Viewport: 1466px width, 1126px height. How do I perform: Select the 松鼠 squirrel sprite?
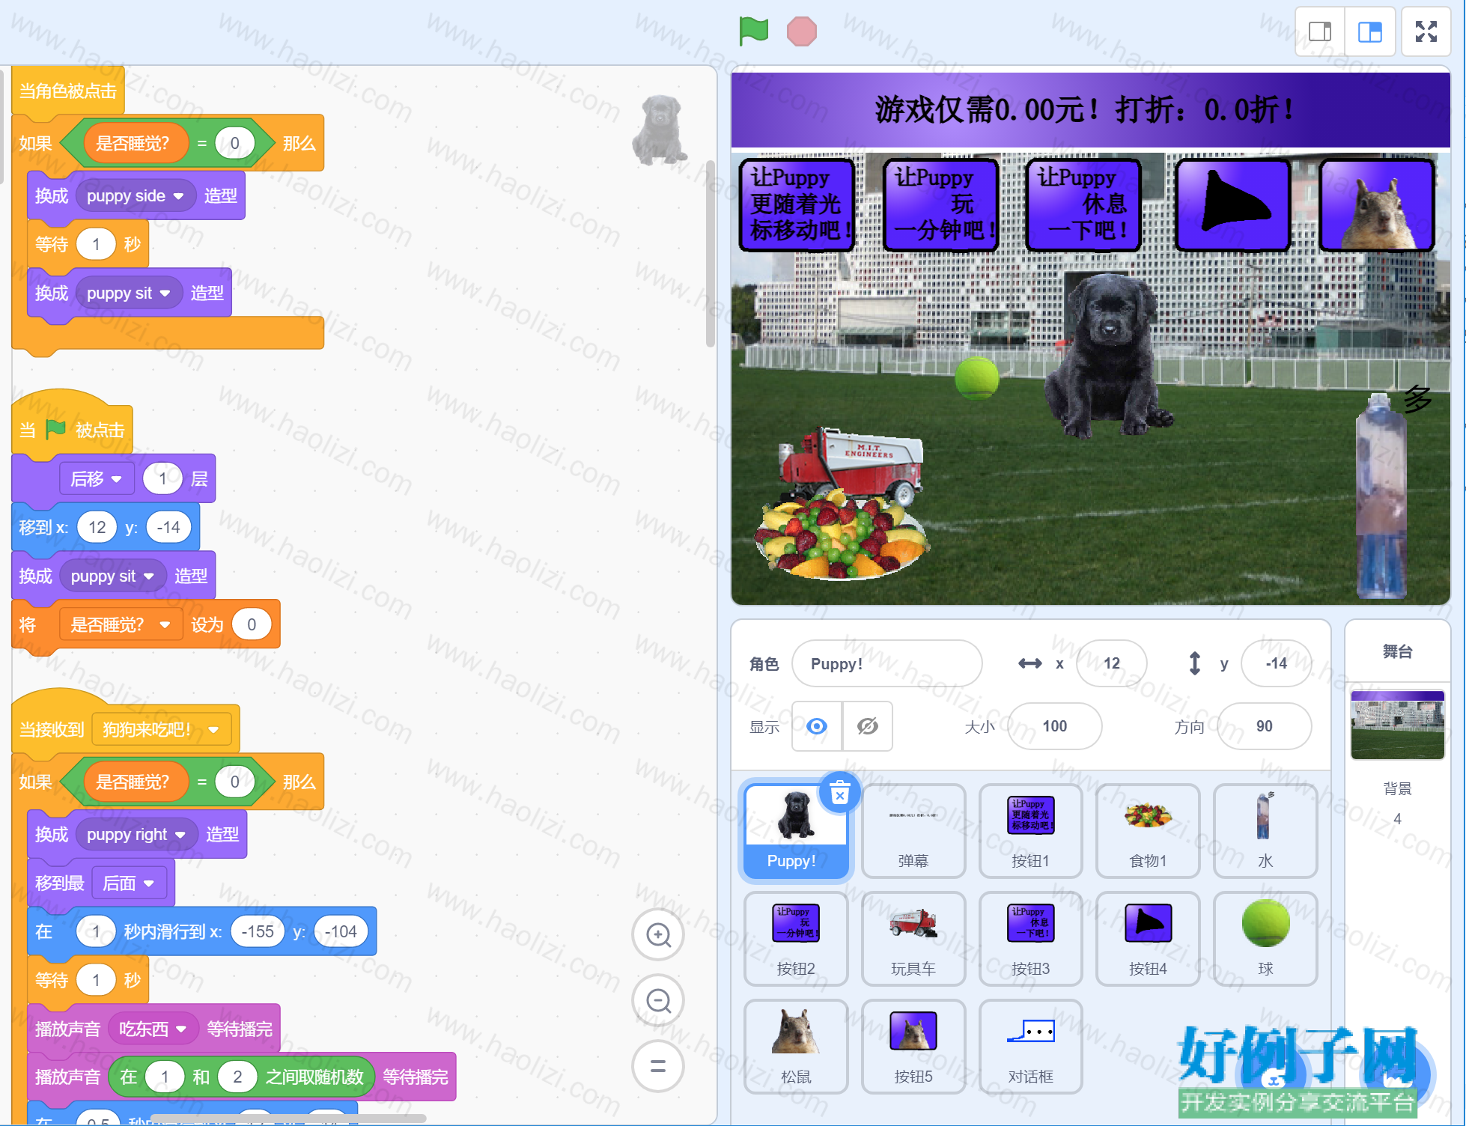point(796,1047)
